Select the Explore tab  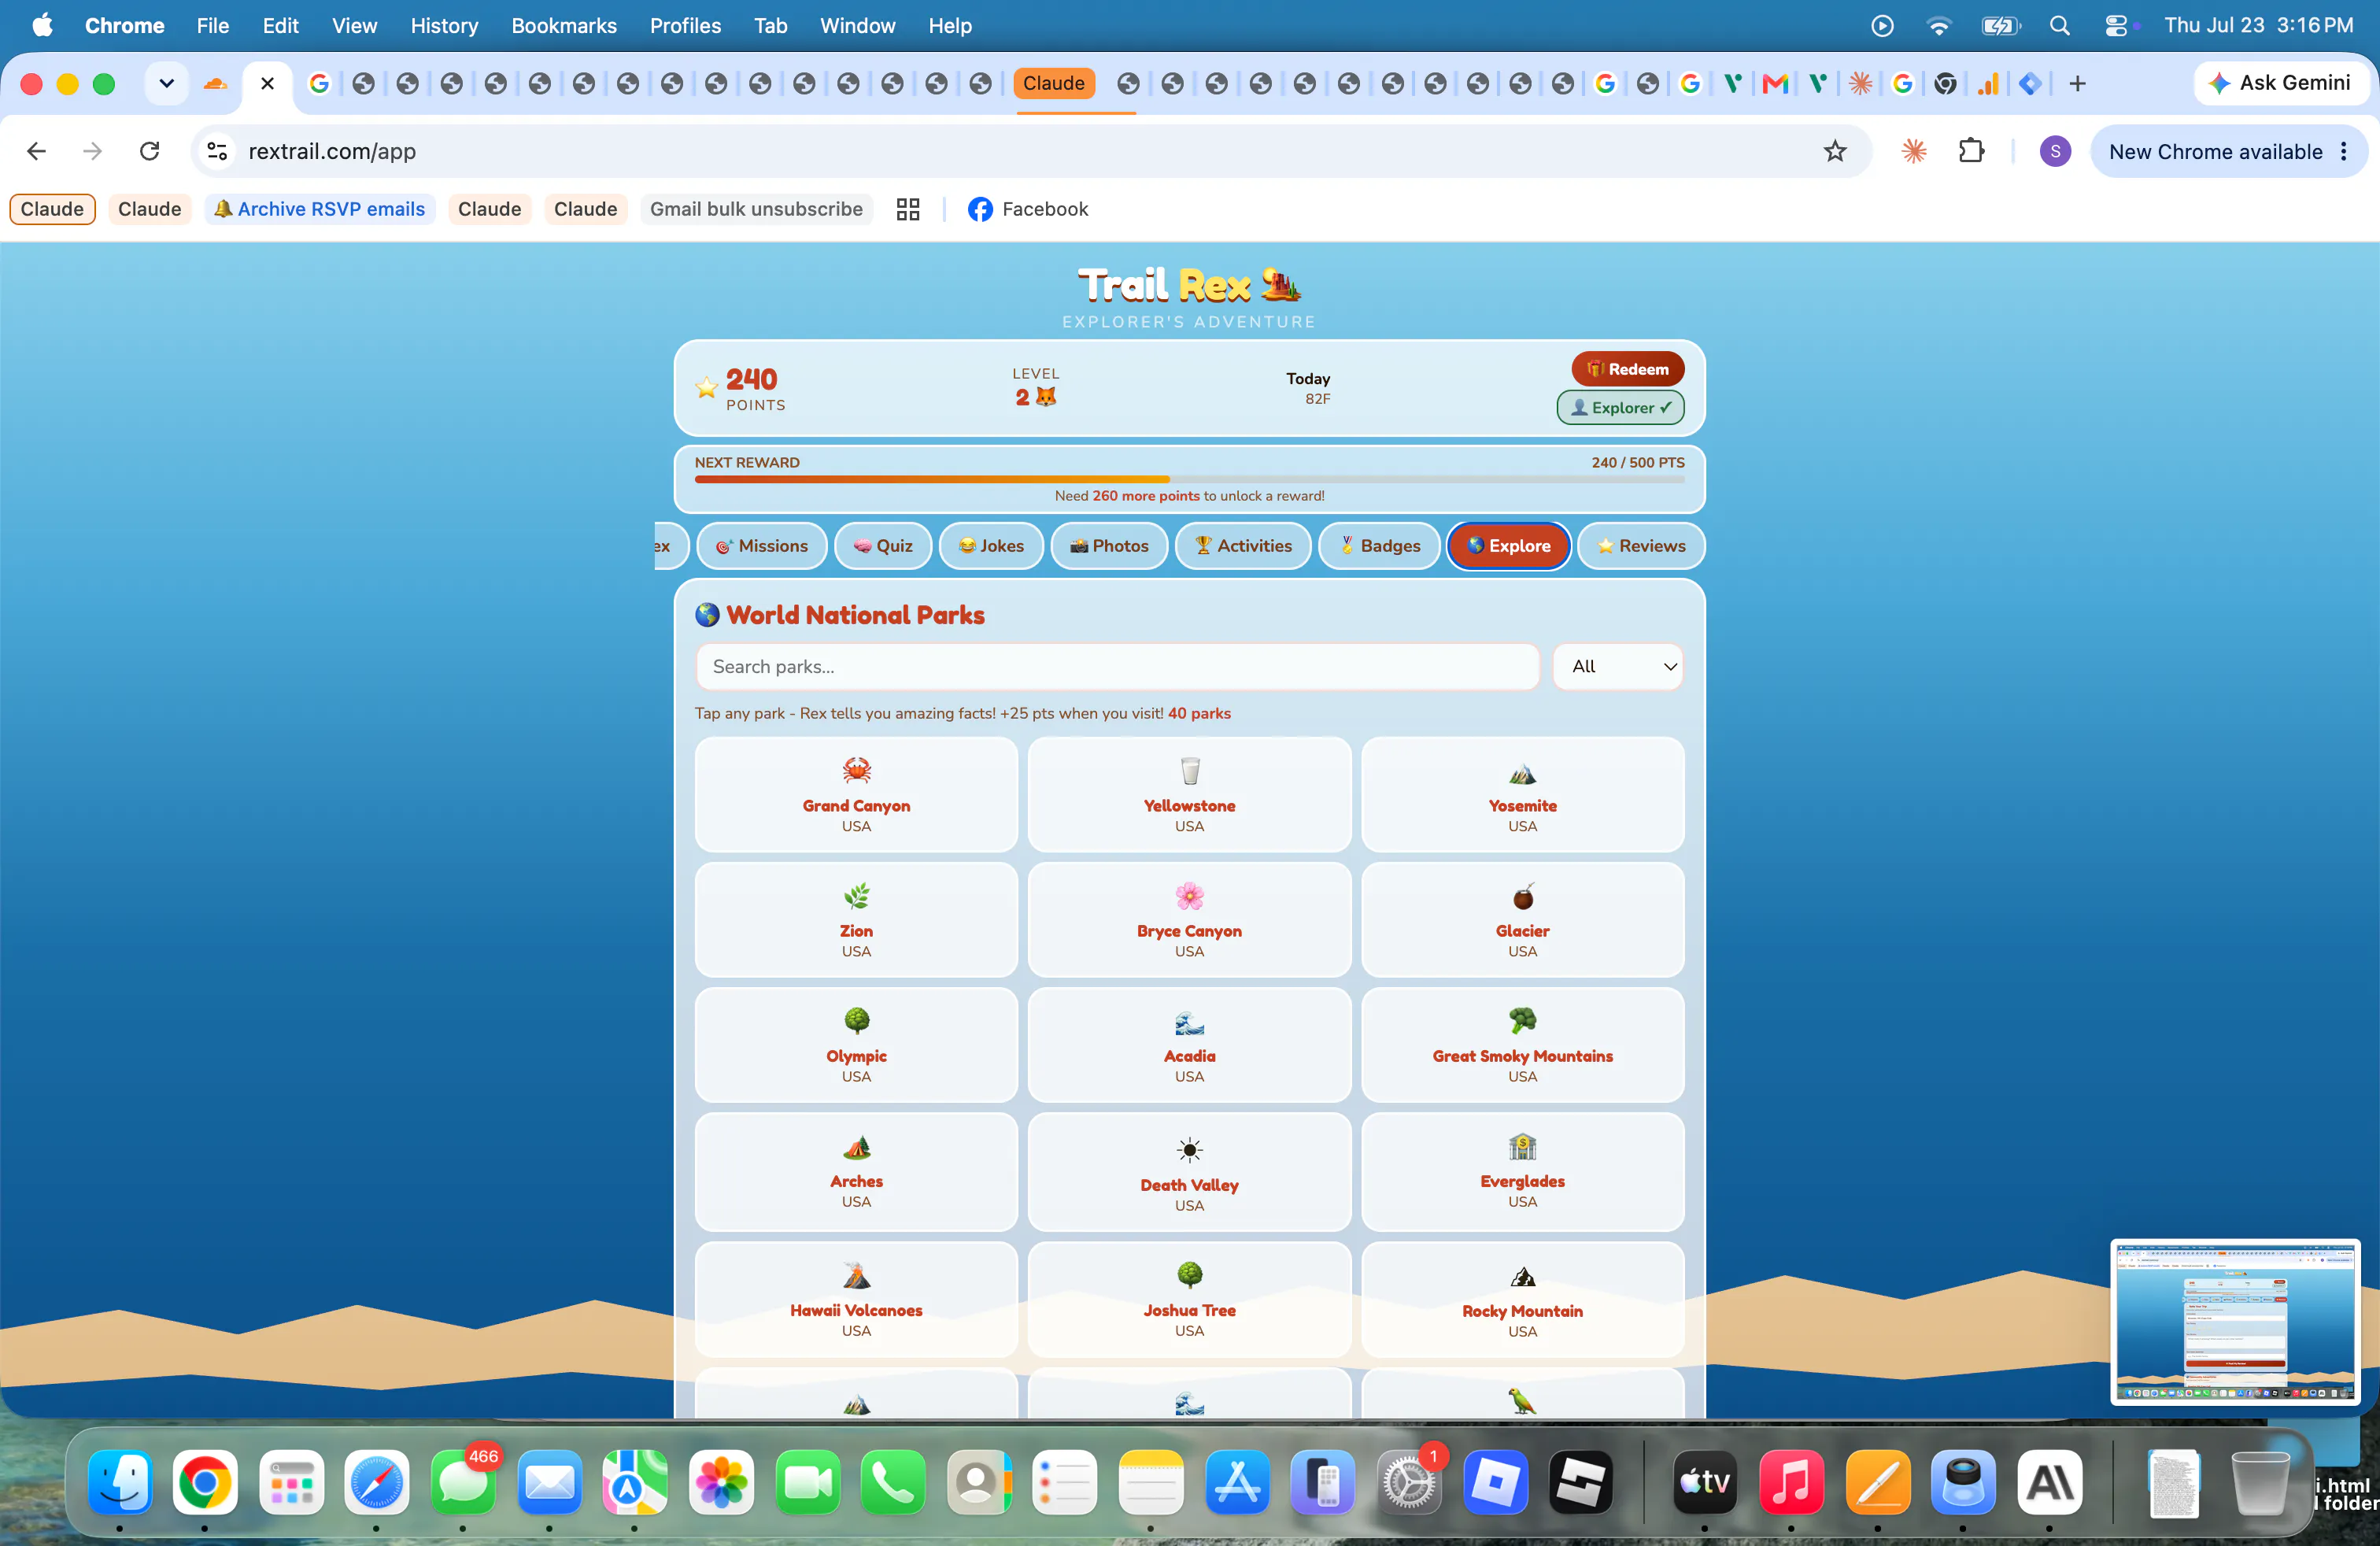coord(1509,546)
